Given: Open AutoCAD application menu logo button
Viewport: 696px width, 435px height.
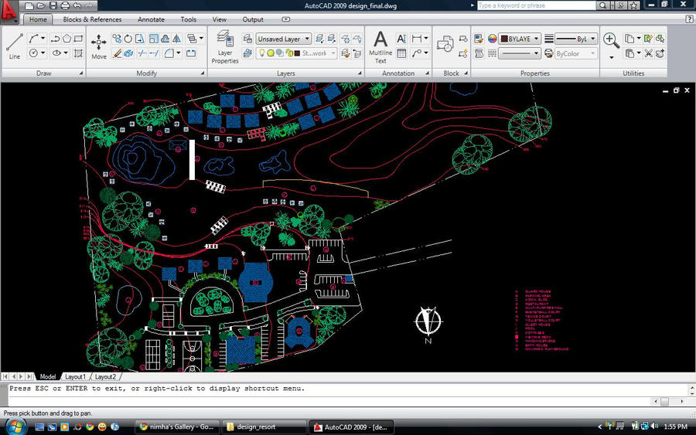Looking at the screenshot, I should pyautogui.click(x=9, y=12).
